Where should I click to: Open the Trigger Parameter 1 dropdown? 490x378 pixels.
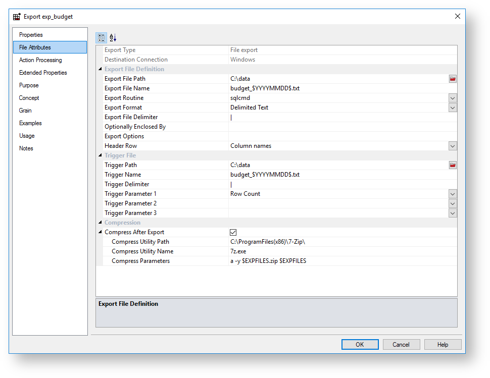click(x=453, y=194)
